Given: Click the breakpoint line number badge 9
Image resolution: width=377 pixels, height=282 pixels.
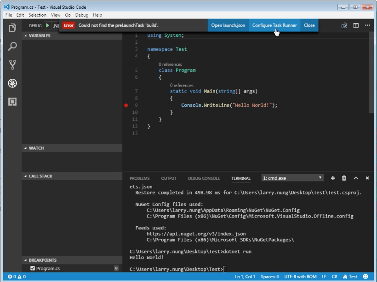Looking at the screenshot, I should tap(116, 269).
